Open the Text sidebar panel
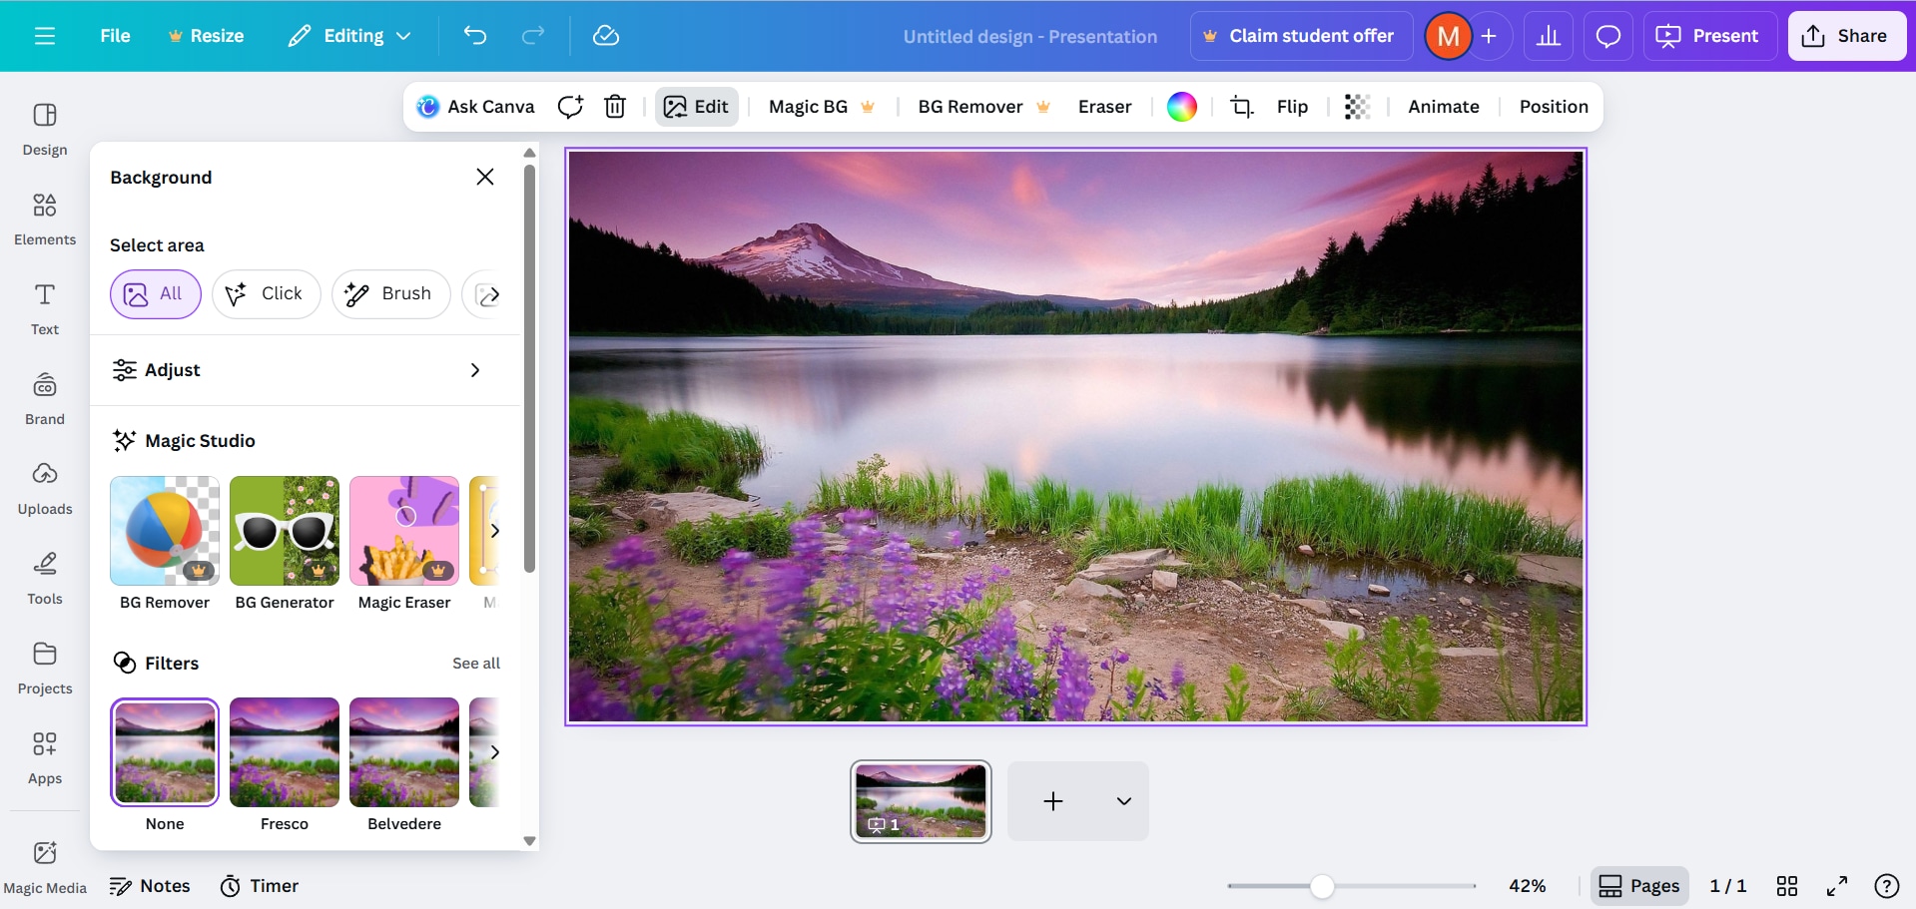Image resolution: width=1916 pixels, height=909 pixels. coord(45,309)
